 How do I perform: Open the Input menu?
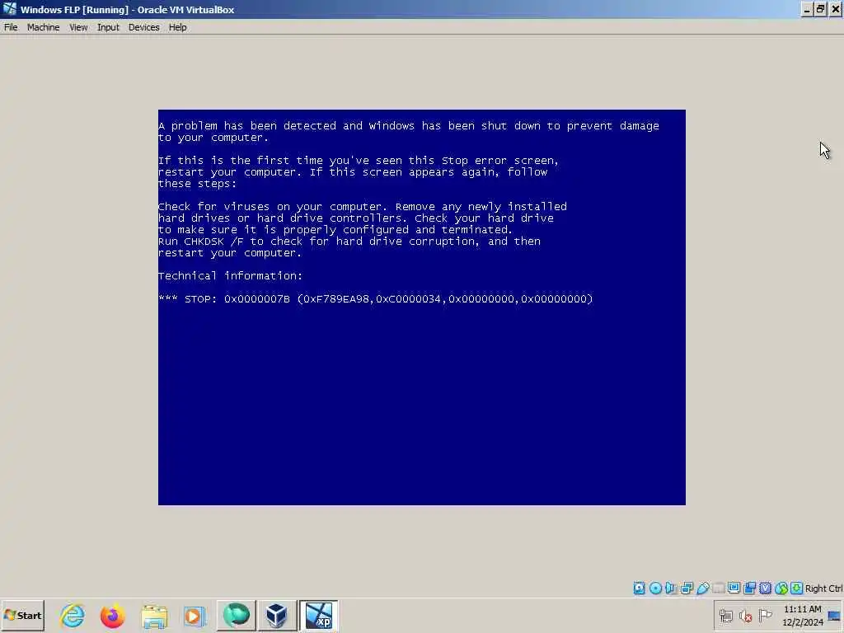108,27
